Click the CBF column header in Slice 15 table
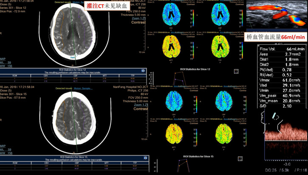Image resolution: width=308 pixels, height=175 pixels. pos(77,163)
